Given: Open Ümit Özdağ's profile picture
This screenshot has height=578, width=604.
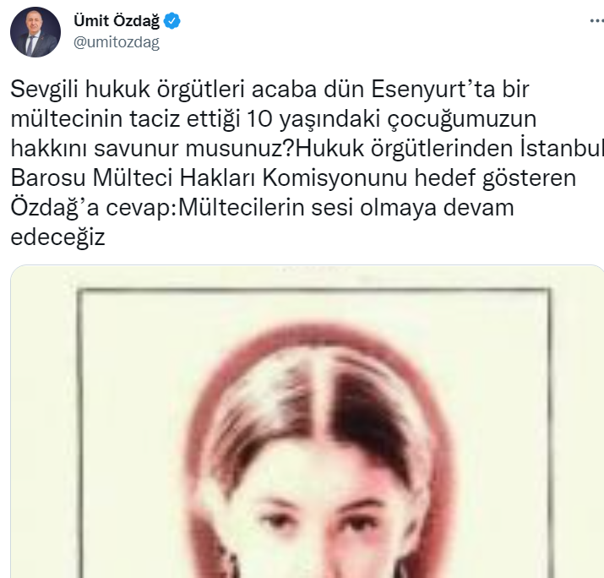Looking at the screenshot, I should (x=35, y=32).
